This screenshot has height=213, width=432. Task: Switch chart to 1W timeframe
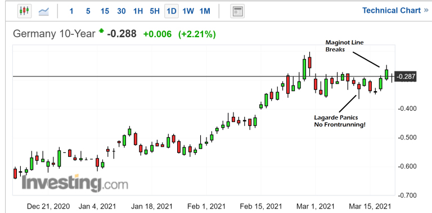pyautogui.click(x=188, y=11)
